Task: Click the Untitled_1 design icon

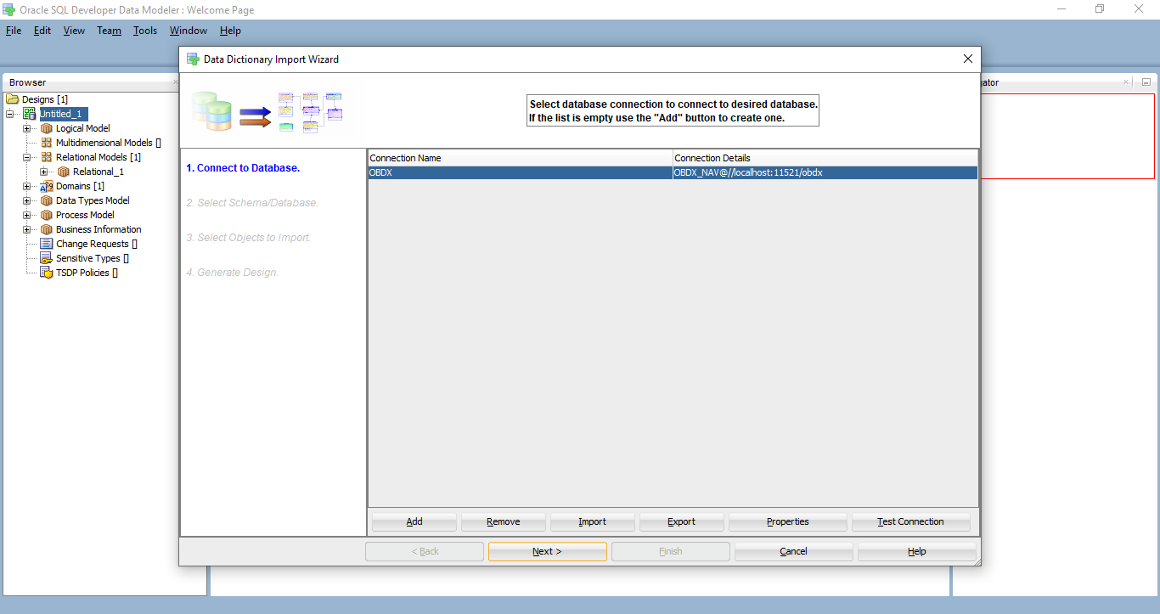Action: click(x=30, y=114)
